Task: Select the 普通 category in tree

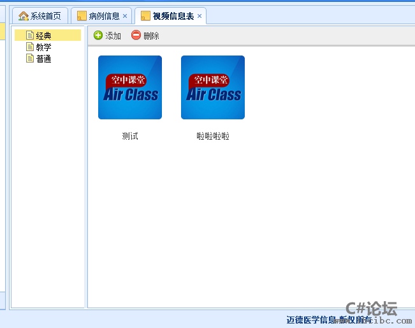Action: click(43, 59)
